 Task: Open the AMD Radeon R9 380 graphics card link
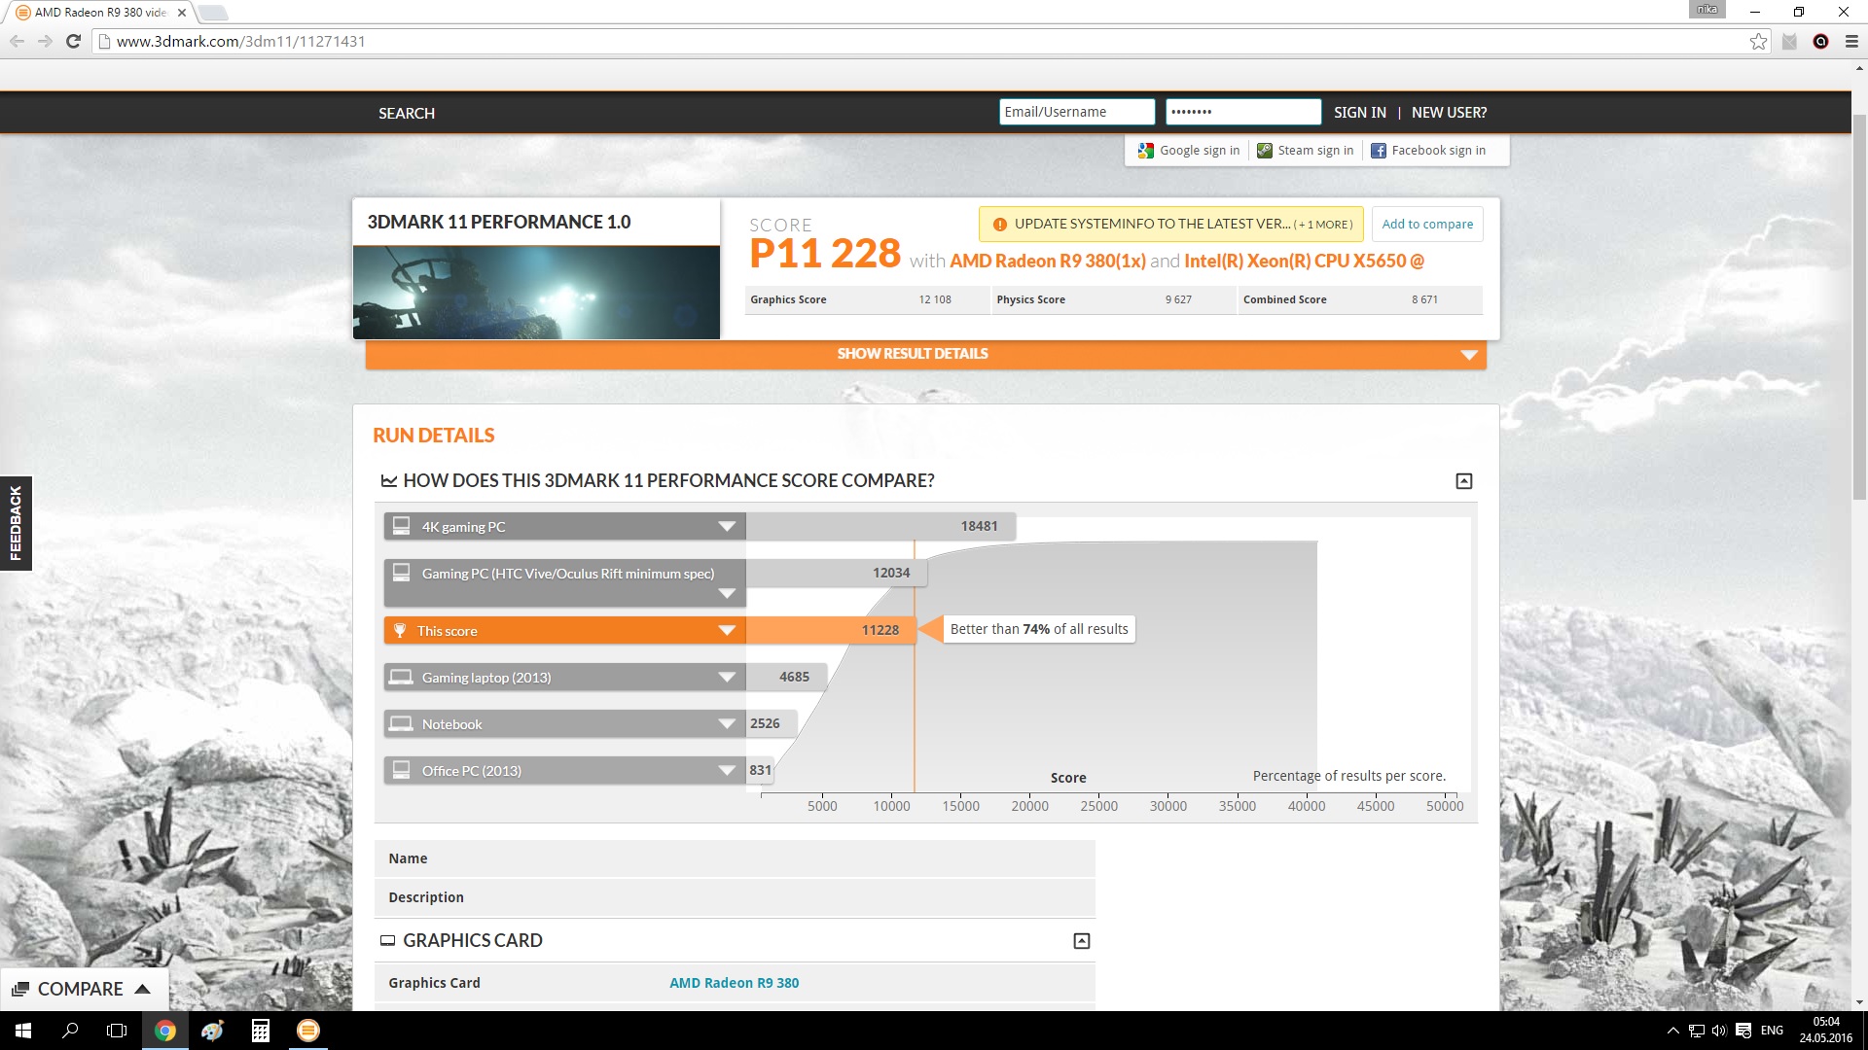click(x=734, y=983)
